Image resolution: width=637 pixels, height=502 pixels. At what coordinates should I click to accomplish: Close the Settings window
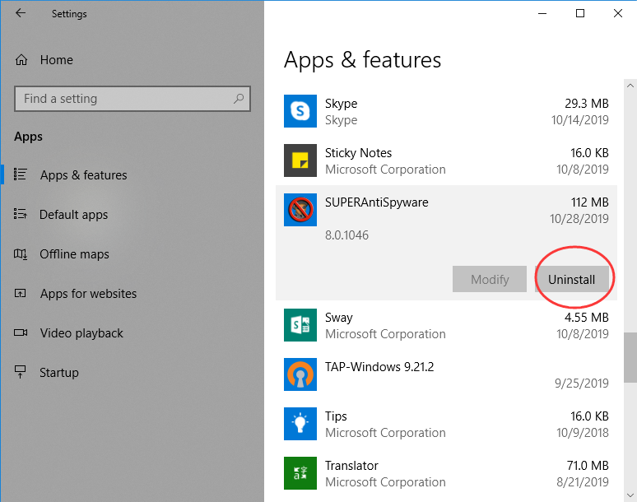click(x=618, y=13)
